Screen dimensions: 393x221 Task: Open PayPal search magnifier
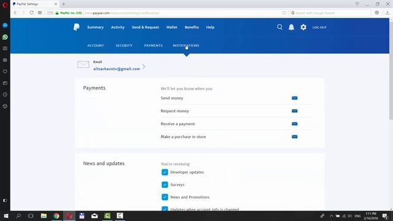pos(280,27)
